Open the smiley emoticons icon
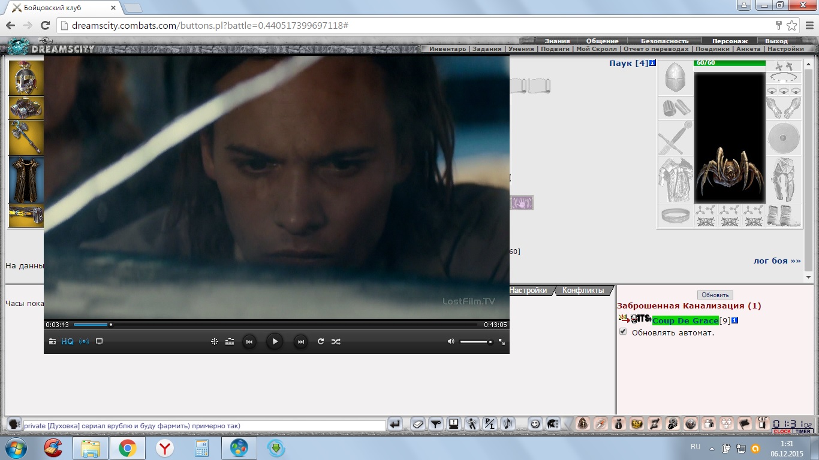Viewport: 819px width, 460px height. [x=535, y=424]
